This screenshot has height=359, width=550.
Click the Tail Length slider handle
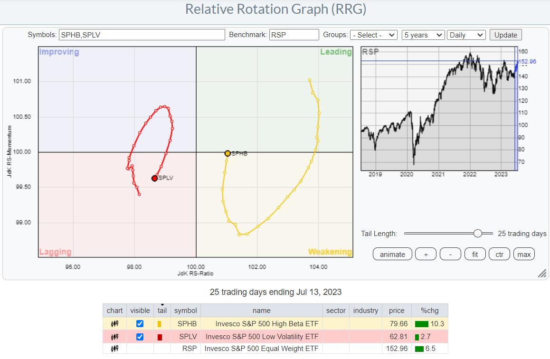pyautogui.click(x=477, y=233)
